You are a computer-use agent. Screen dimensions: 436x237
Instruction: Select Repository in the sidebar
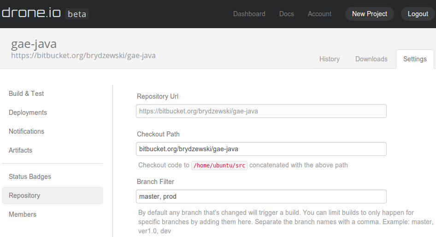pos(24,196)
